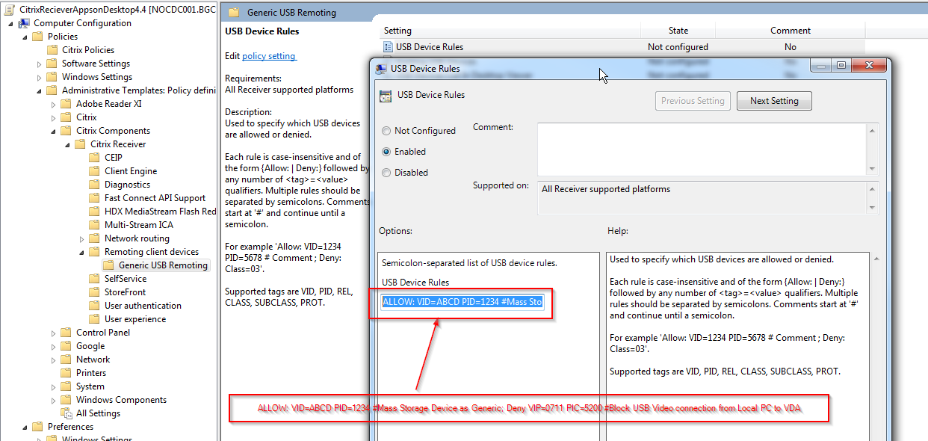Image resolution: width=928 pixels, height=441 pixels.
Task: Sort by the State column header
Action: click(678, 31)
